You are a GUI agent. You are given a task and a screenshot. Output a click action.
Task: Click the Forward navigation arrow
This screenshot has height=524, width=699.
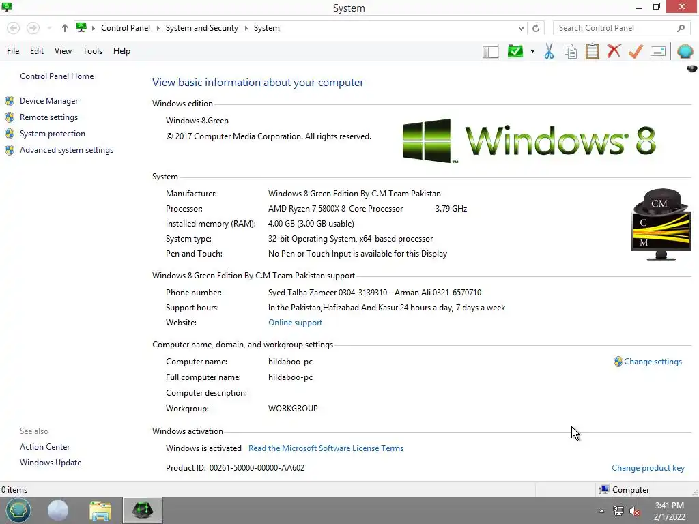[x=33, y=28]
